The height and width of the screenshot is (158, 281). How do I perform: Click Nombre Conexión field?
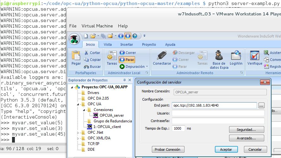tap(220, 92)
